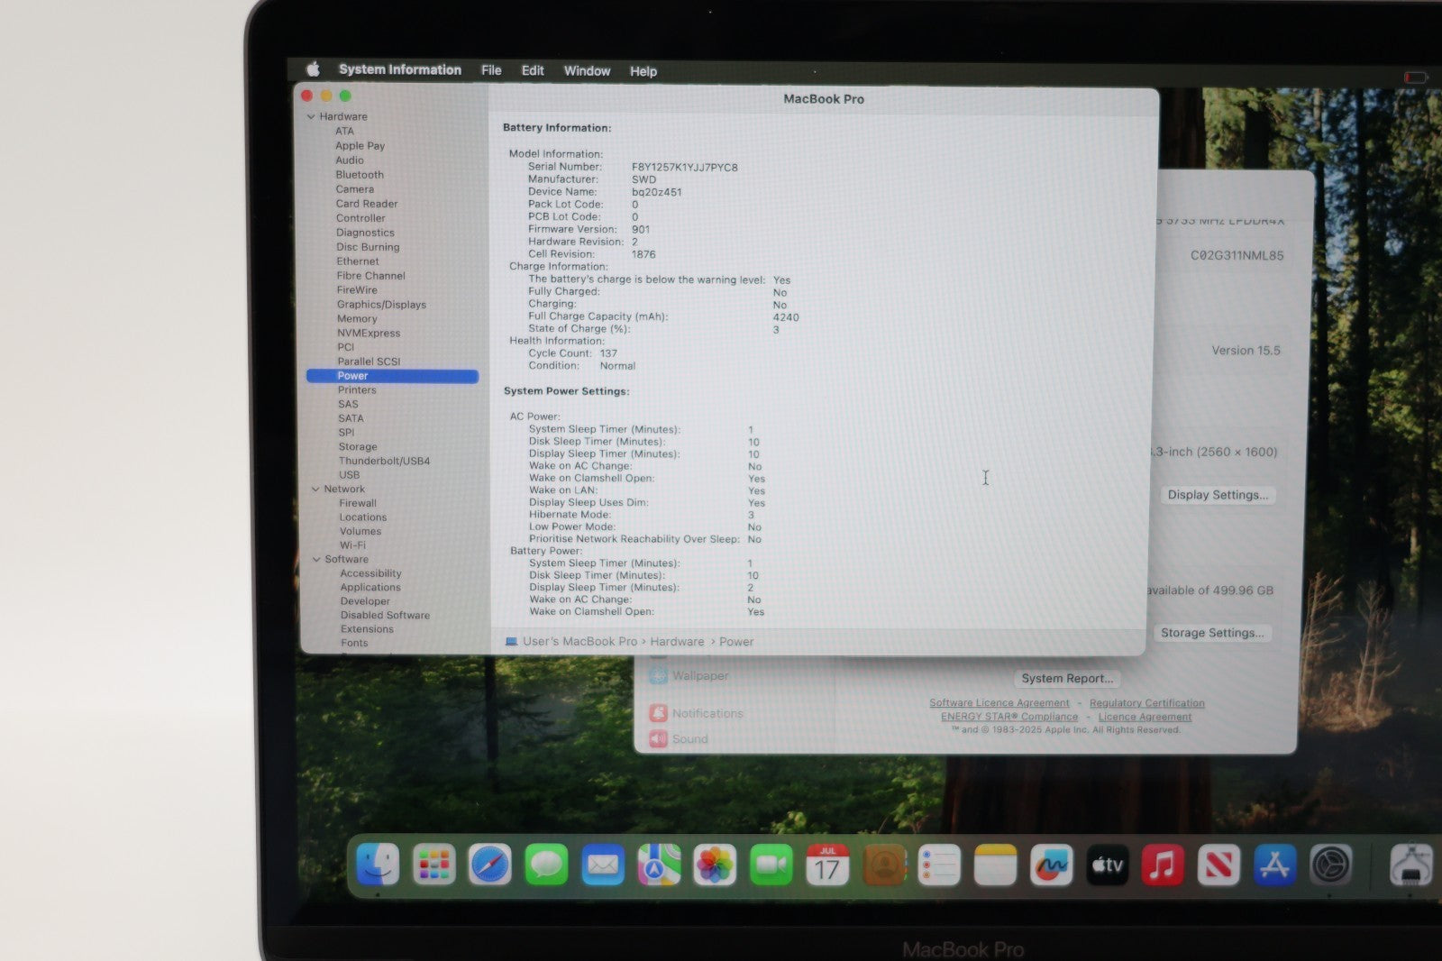
Task: Select Memory in the sidebar
Action: pyautogui.click(x=357, y=319)
